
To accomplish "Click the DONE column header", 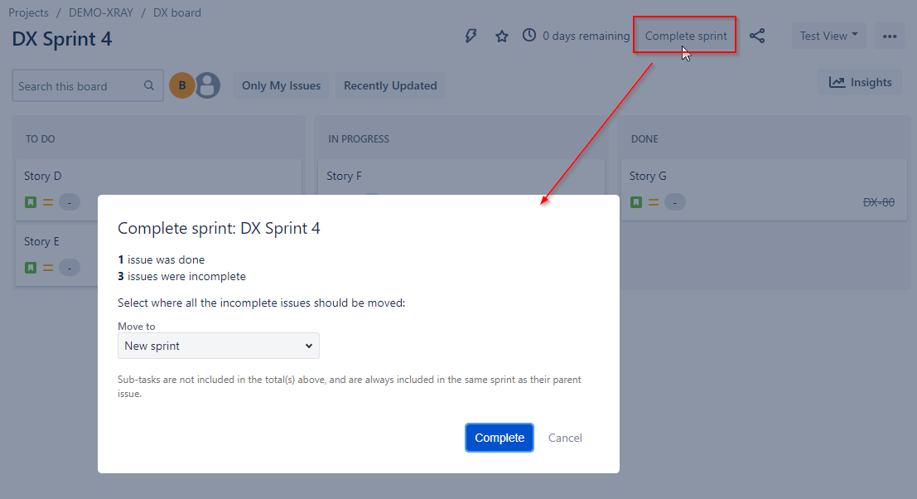I will pyautogui.click(x=644, y=138).
